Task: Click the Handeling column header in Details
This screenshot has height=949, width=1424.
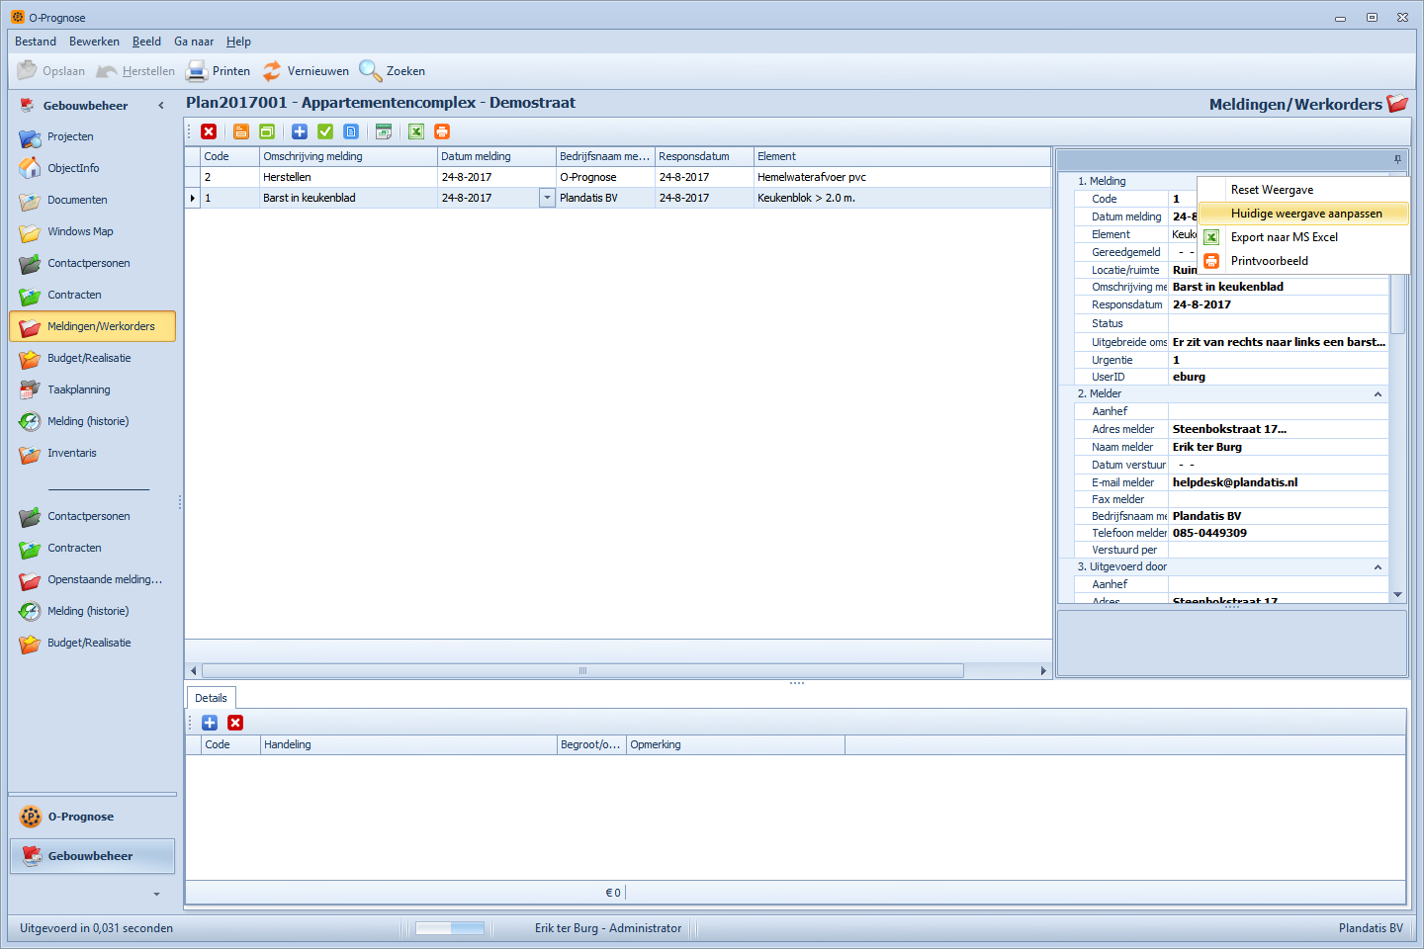Action: coord(408,744)
